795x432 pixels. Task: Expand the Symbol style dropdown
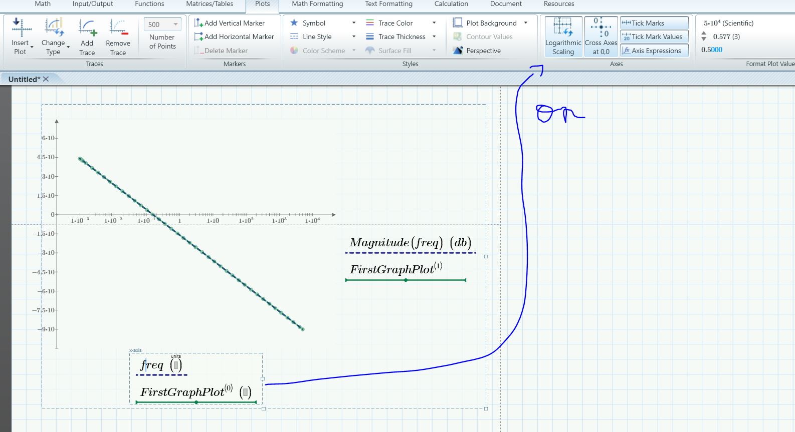pos(354,23)
